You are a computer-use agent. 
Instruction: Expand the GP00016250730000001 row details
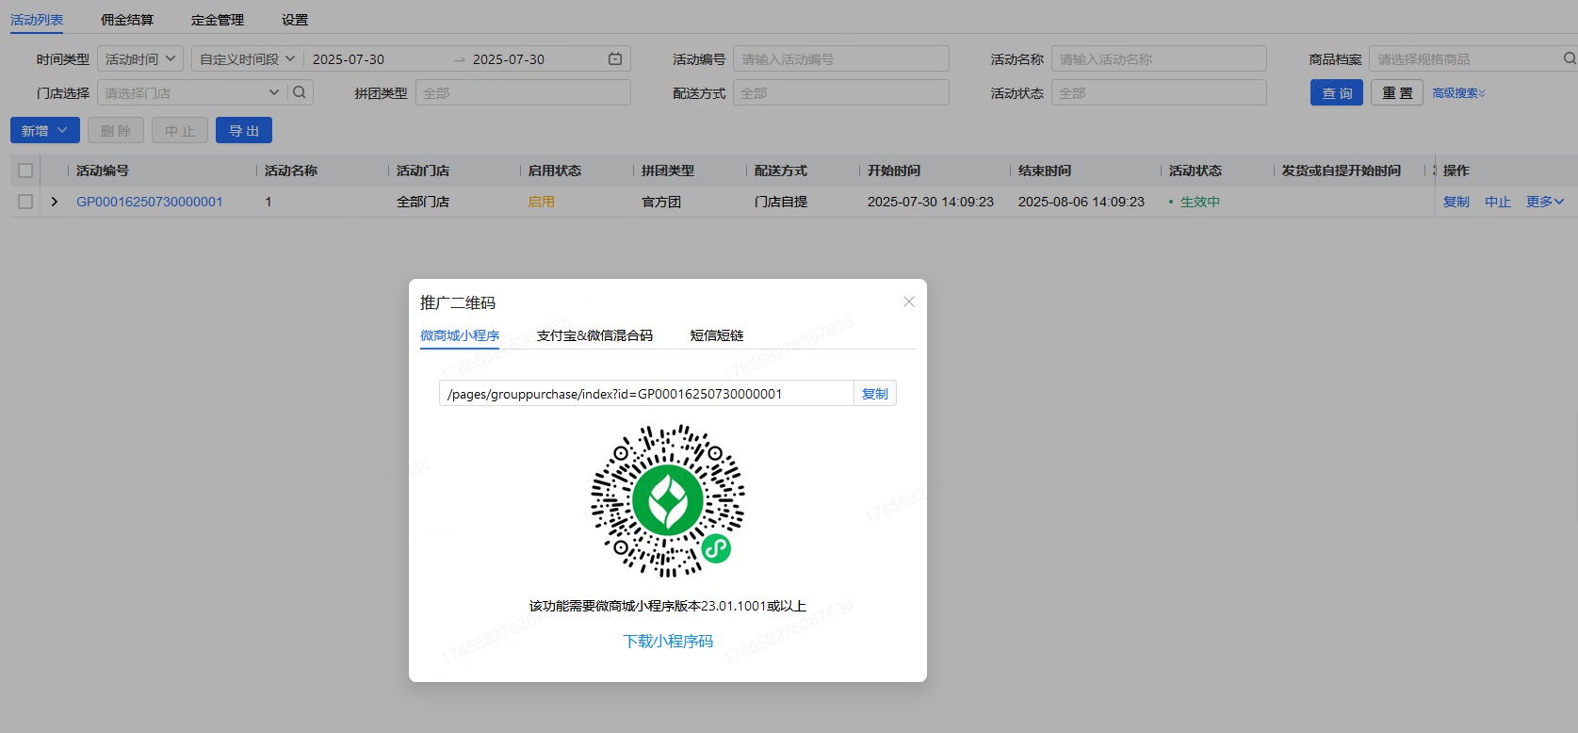pos(55,202)
